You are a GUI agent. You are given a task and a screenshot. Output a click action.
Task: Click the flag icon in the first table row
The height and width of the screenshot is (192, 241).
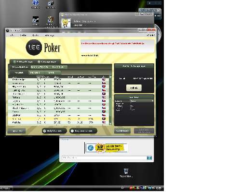pyautogui.click(x=104, y=80)
